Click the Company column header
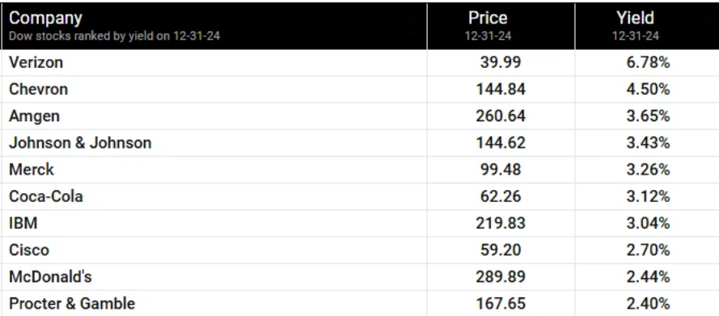 45,19
